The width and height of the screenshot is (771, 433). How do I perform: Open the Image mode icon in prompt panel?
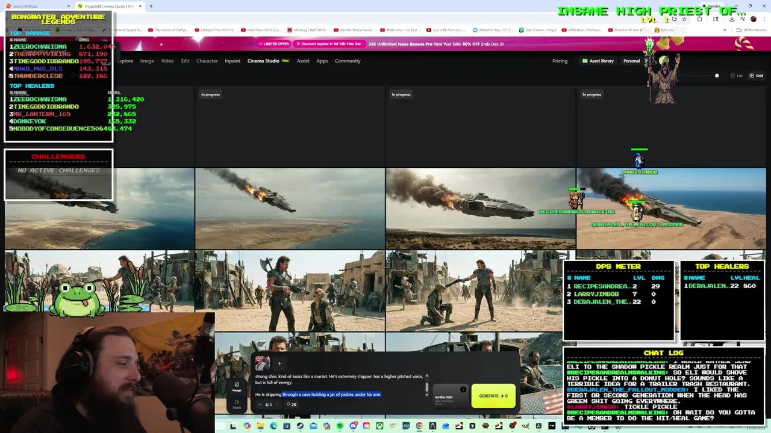click(x=237, y=387)
